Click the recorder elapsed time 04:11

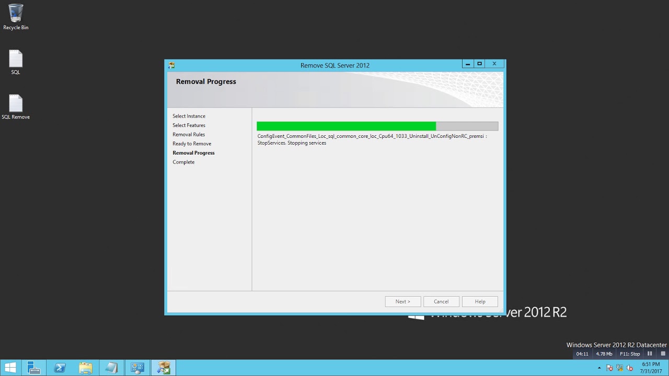click(x=582, y=354)
